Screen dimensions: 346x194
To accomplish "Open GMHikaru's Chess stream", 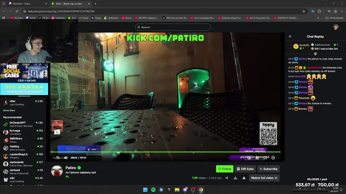I will (23, 140).
